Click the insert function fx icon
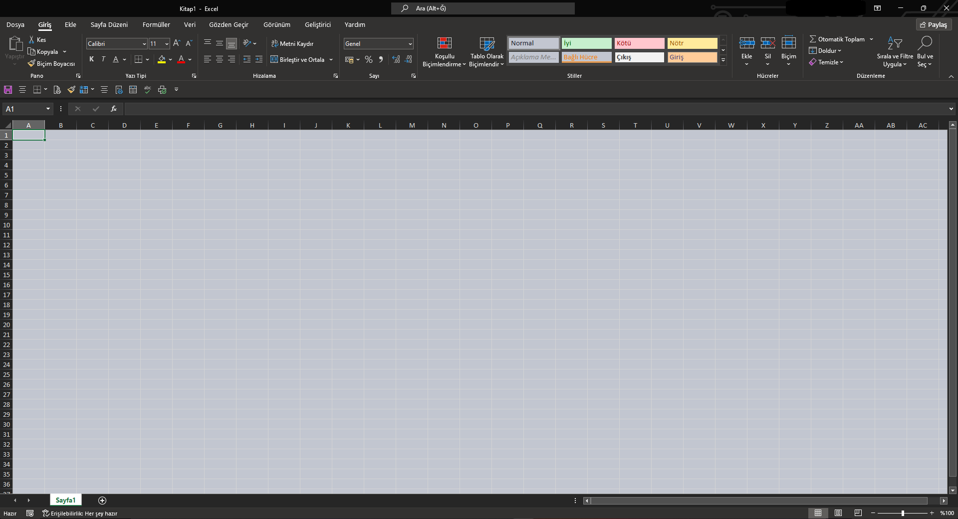 (x=114, y=109)
